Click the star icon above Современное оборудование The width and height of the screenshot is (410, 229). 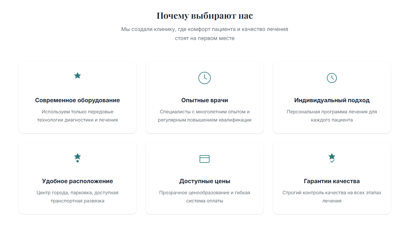[x=77, y=75]
